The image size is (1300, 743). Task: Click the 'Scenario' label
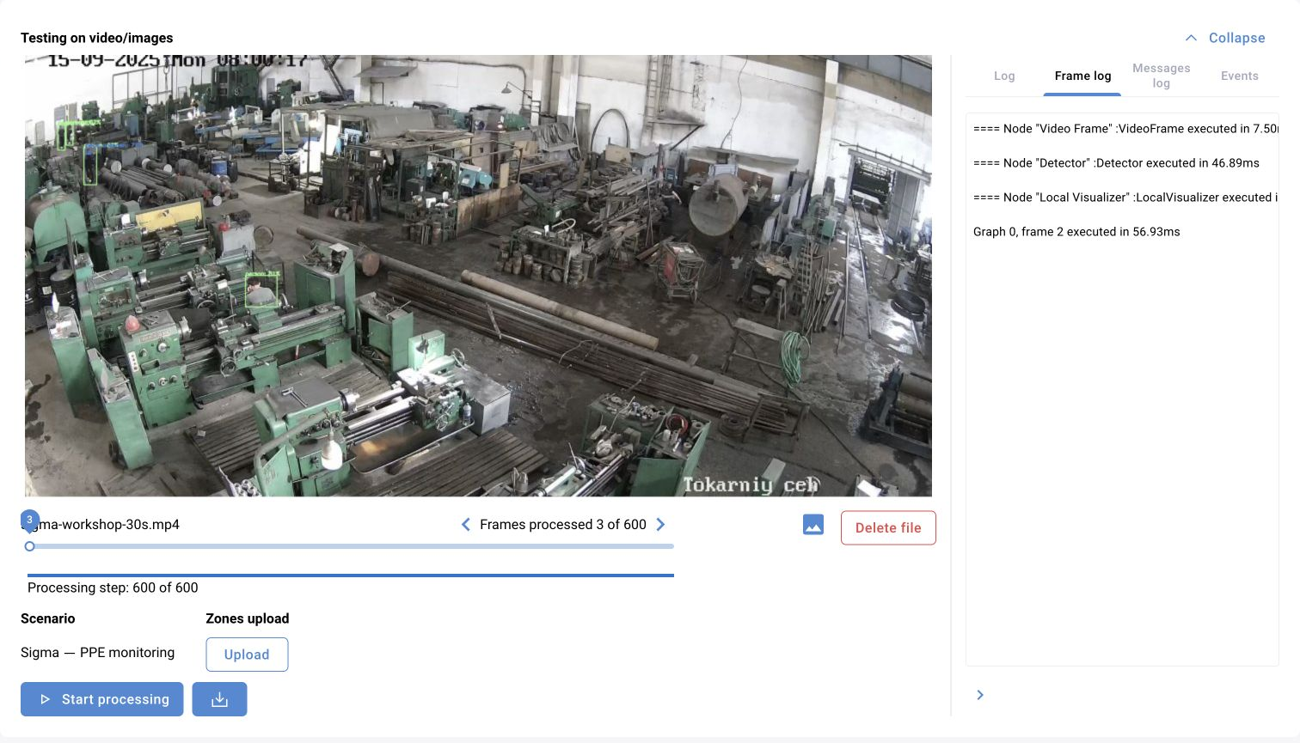pos(47,618)
